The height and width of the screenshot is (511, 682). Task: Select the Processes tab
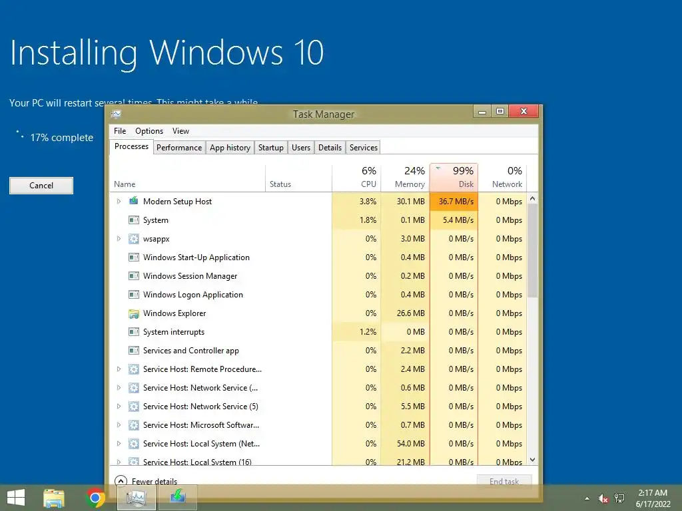(131, 146)
